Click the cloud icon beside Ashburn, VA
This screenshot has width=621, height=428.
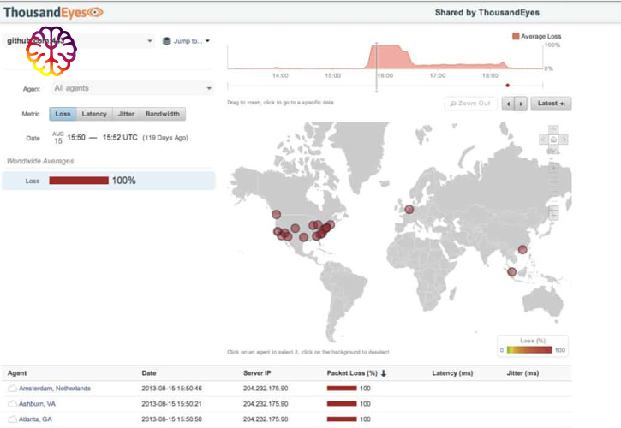pyautogui.click(x=12, y=404)
